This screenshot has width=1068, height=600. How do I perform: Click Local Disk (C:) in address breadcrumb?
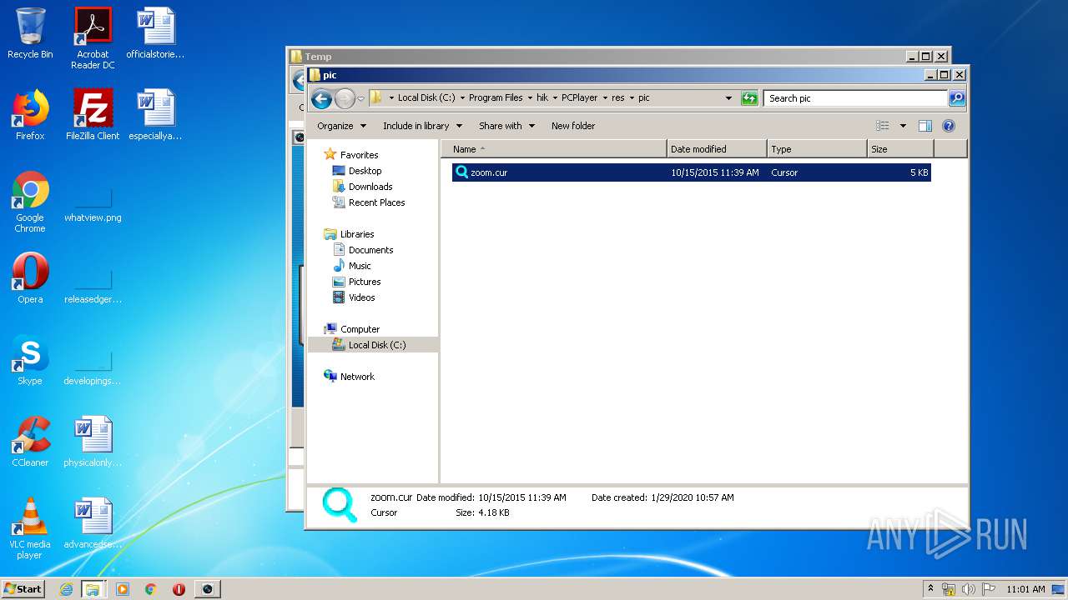click(x=426, y=97)
